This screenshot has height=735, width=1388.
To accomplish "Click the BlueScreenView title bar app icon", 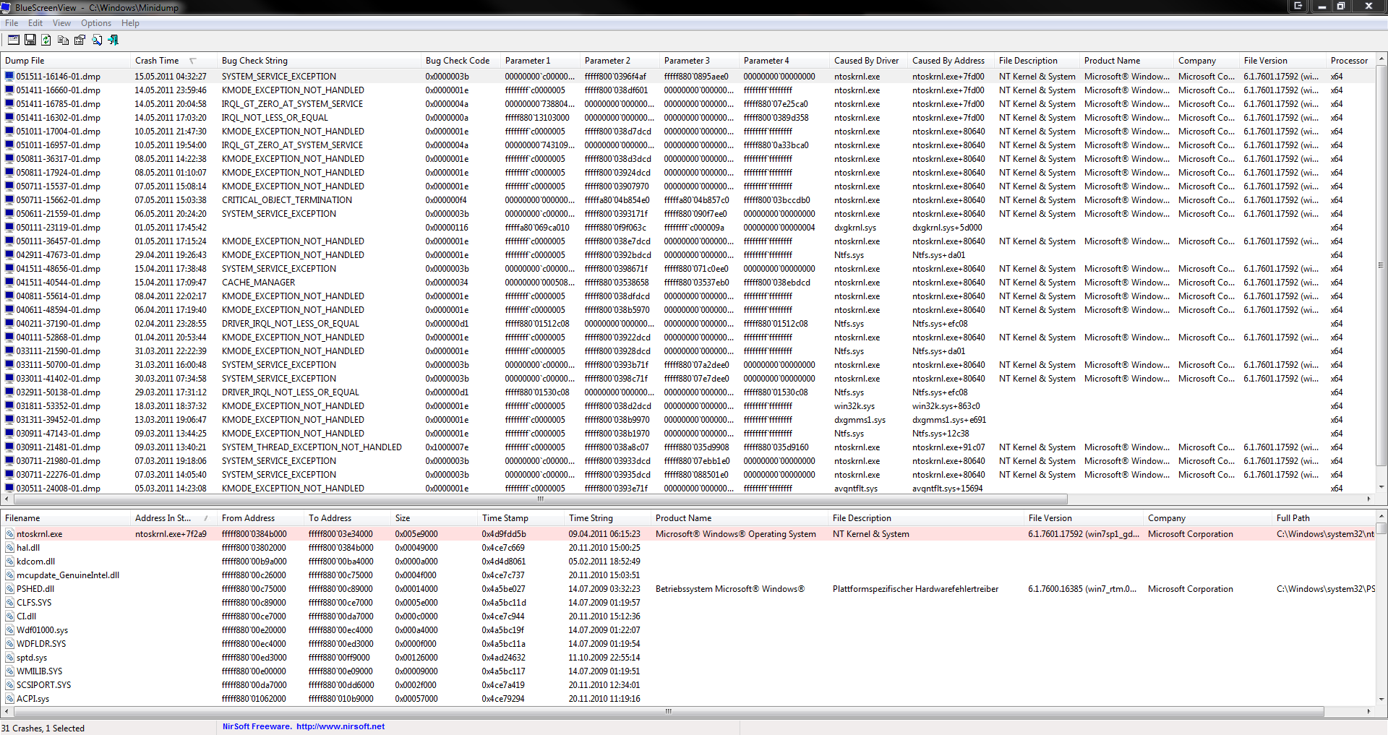I will 6,7.
